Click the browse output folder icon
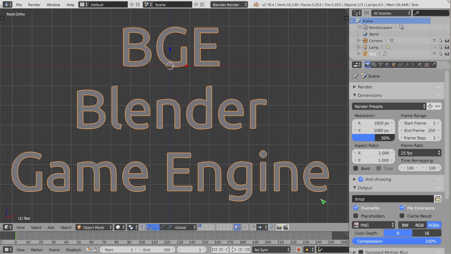 point(438,199)
